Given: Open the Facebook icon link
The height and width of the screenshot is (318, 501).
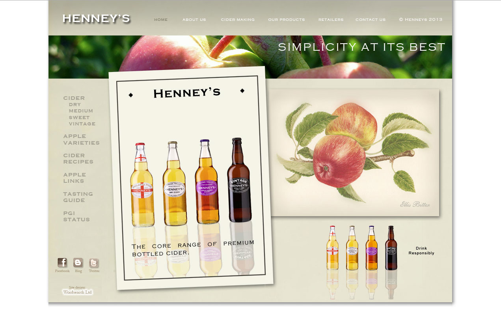Looking at the screenshot, I should pyautogui.click(x=62, y=263).
